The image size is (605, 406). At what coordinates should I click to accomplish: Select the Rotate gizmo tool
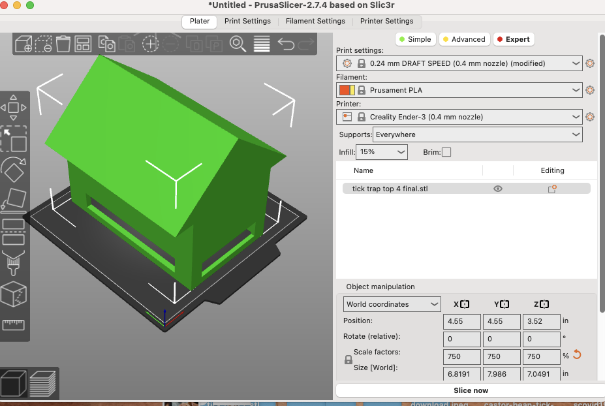14,170
